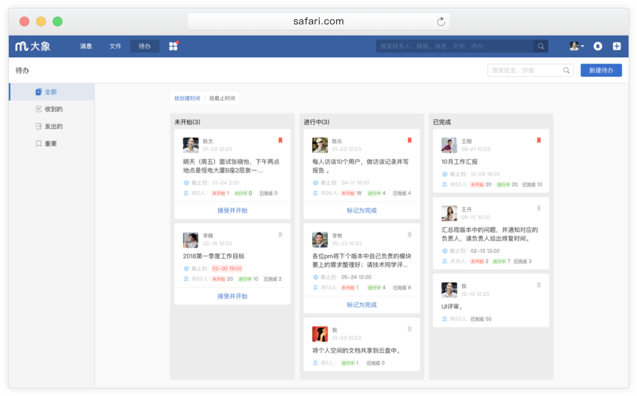The height and width of the screenshot is (396, 637).
Task: Click 接受并开始 on 陈文's task card
Action: [233, 211]
